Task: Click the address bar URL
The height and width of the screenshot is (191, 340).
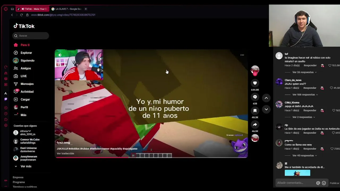Action: point(63,15)
